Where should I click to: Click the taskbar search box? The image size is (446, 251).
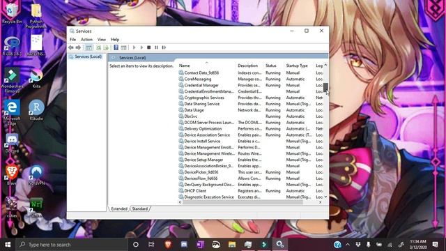[x=72, y=245]
